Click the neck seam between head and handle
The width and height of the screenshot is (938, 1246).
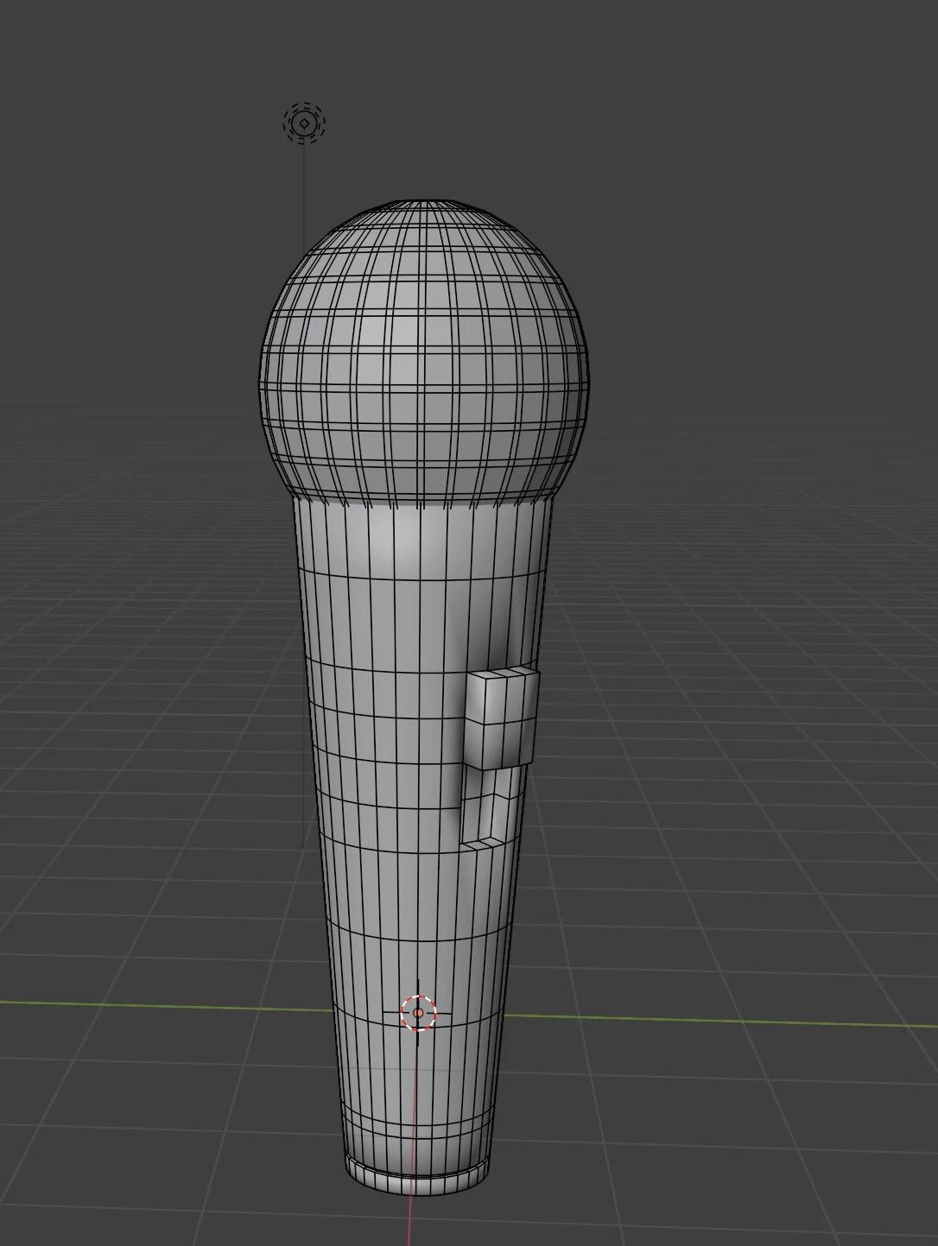click(423, 503)
